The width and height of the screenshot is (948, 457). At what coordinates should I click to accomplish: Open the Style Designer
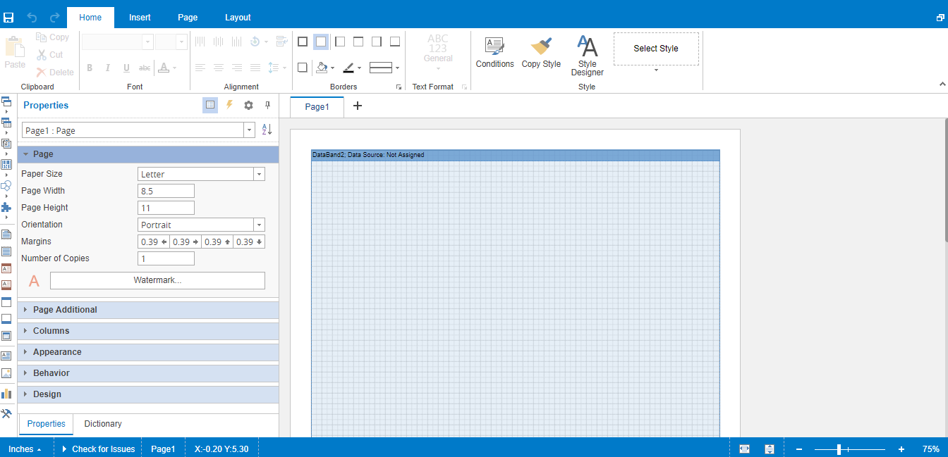(587, 55)
